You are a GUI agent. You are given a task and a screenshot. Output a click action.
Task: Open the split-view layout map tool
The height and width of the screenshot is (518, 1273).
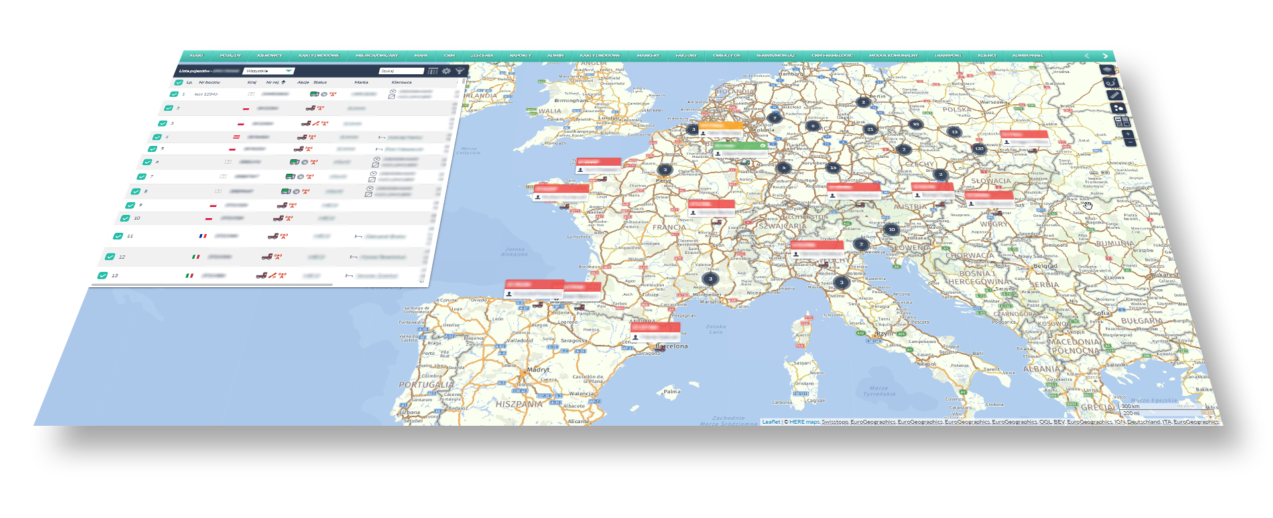pos(1122,121)
